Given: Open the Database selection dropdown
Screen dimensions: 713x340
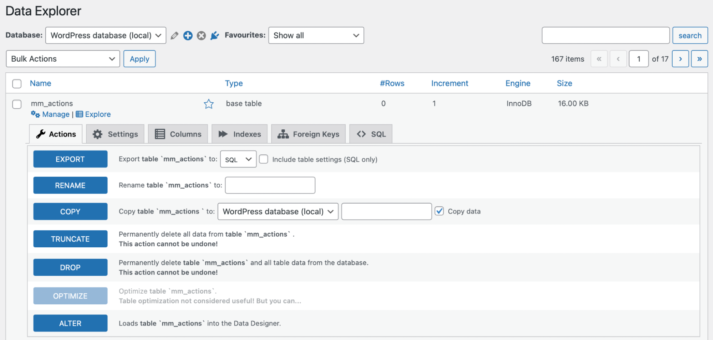Looking at the screenshot, I should pyautogui.click(x=106, y=36).
